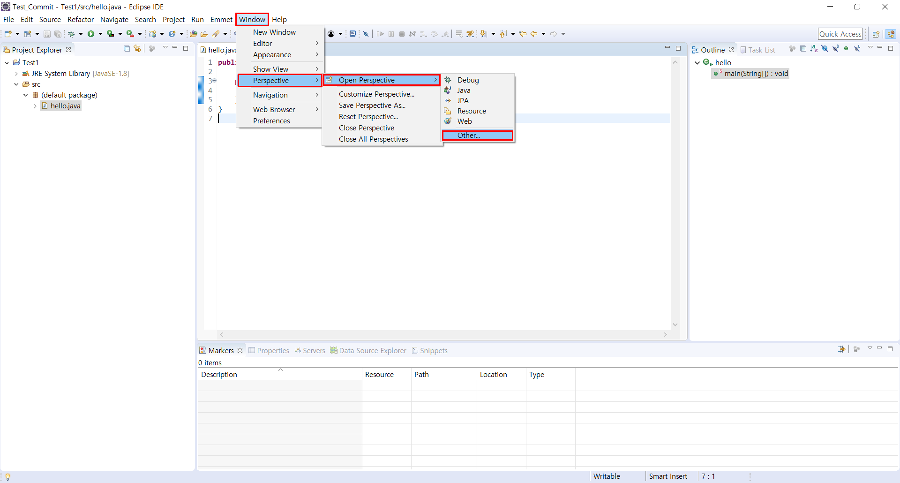Viewport: 900px width, 483px height.
Task: Click in the Quick Access field
Action: click(840, 34)
